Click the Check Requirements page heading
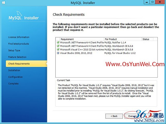 point(68,15)
